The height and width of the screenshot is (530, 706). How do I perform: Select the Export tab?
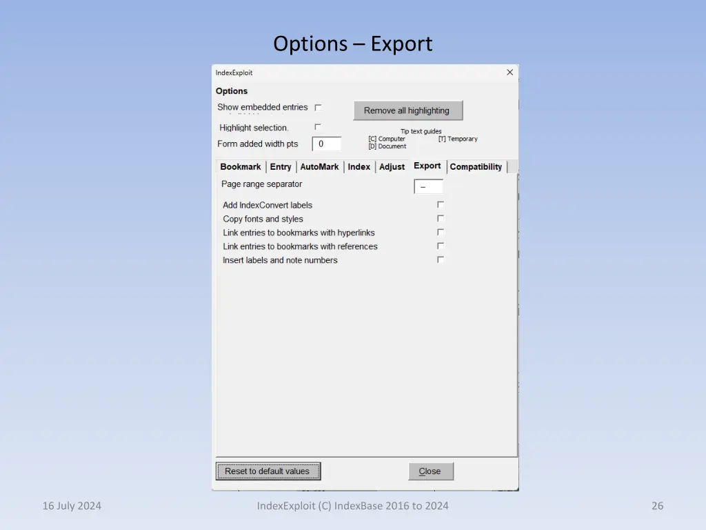tap(427, 166)
